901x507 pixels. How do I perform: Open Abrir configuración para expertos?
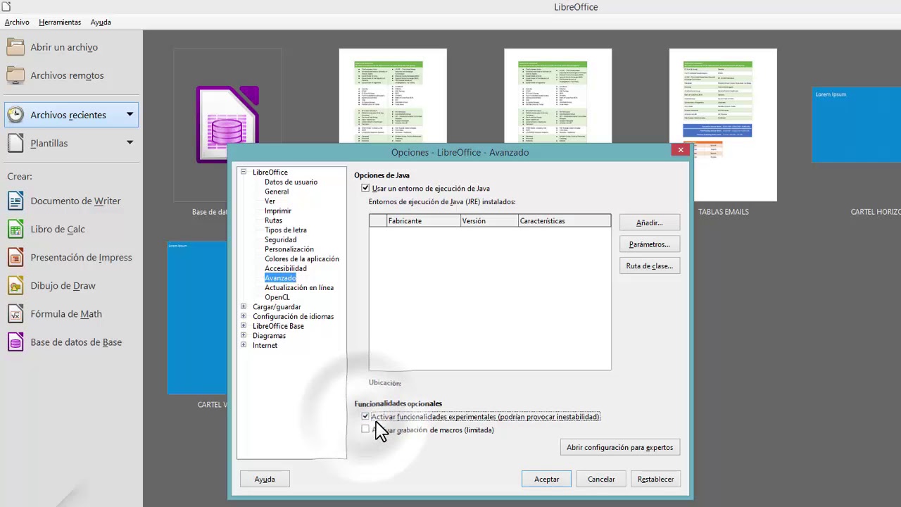[619, 447]
